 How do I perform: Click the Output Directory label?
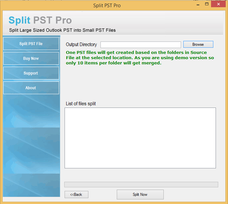(x=81, y=44)
